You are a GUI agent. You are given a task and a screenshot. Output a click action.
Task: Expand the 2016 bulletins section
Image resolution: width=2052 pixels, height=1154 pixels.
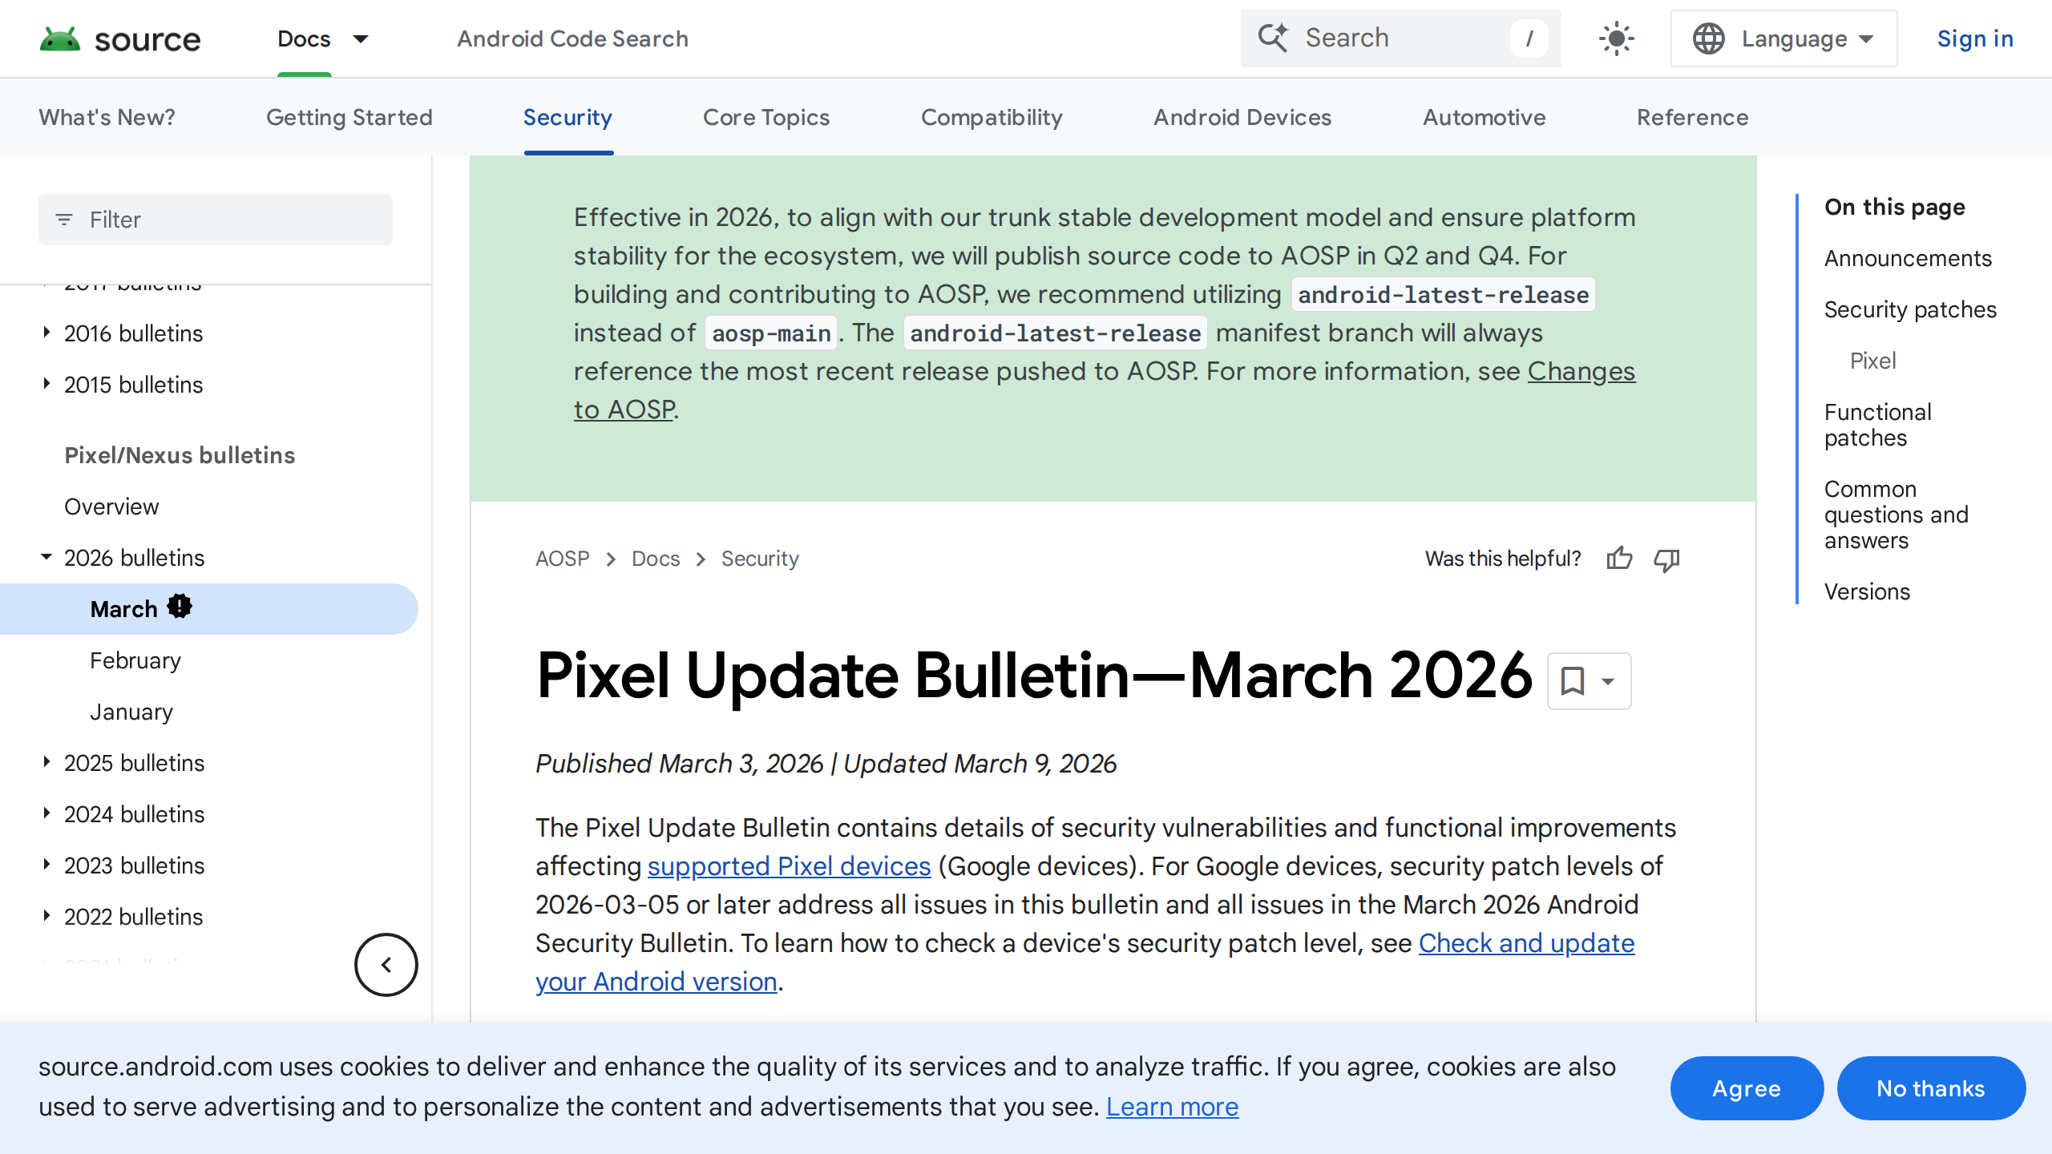click(x=46, y=333)
